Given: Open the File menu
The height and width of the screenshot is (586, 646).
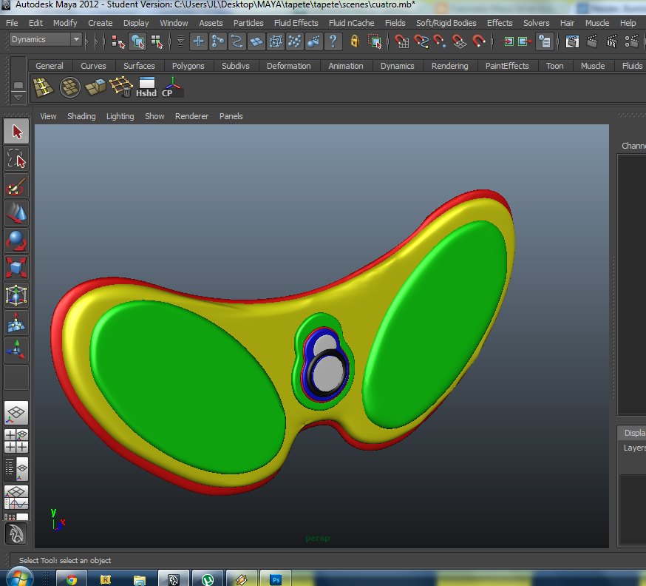Looking at the screenshot, I should (12, 23).
